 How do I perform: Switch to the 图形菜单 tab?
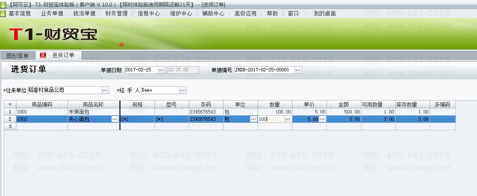click(18, 55)
